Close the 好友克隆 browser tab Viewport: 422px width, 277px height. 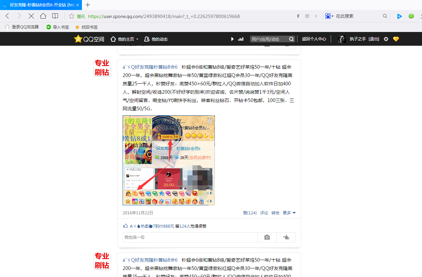point(78,5)
